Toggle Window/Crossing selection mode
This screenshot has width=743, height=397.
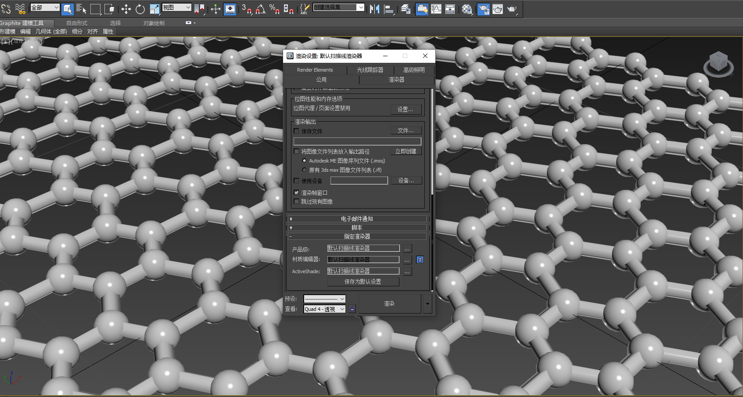(109, 9)
